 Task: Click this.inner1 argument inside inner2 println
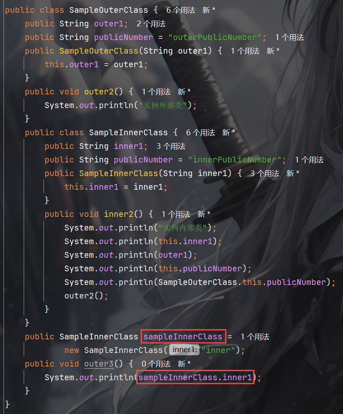click(185, 242)
